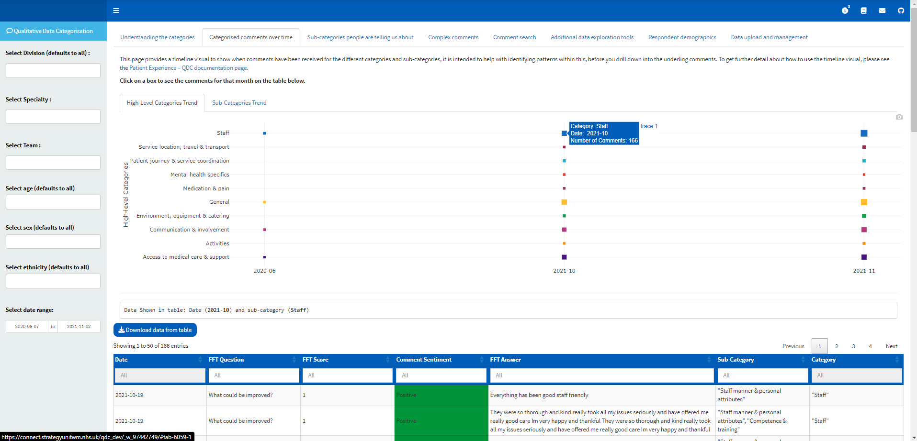This screenshot has width=917, height=441.
Task: Click the Download data from table button
Action: click(155, 330)
